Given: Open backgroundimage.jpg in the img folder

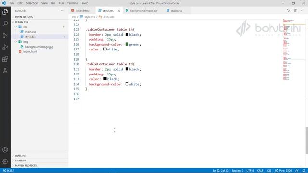Looking at the screenshot, I should tap(39, 47).
